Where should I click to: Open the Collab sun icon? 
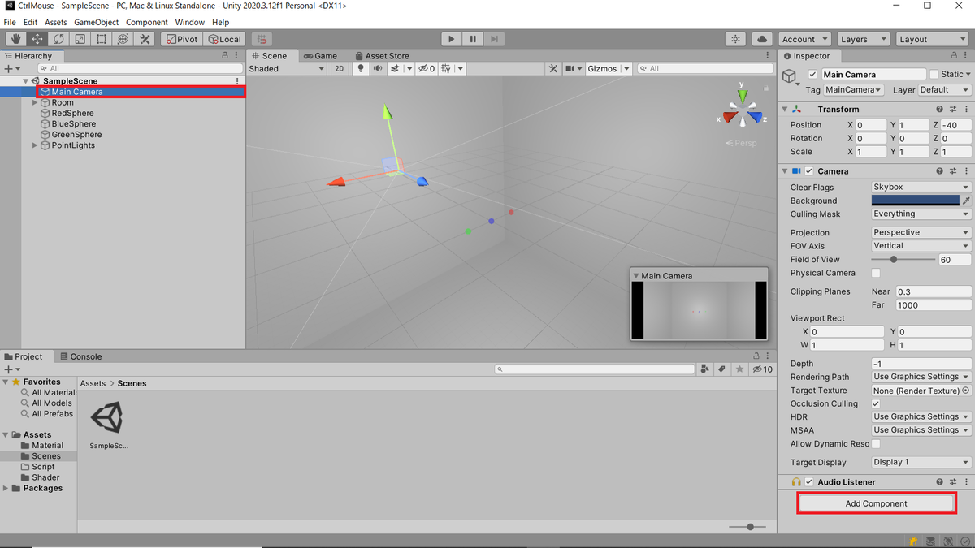click(x=735, y=39)
